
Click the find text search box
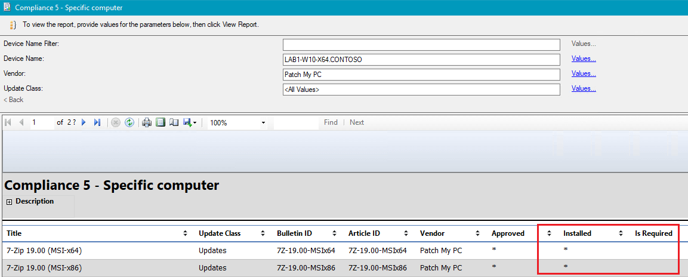tap(296, 122)
